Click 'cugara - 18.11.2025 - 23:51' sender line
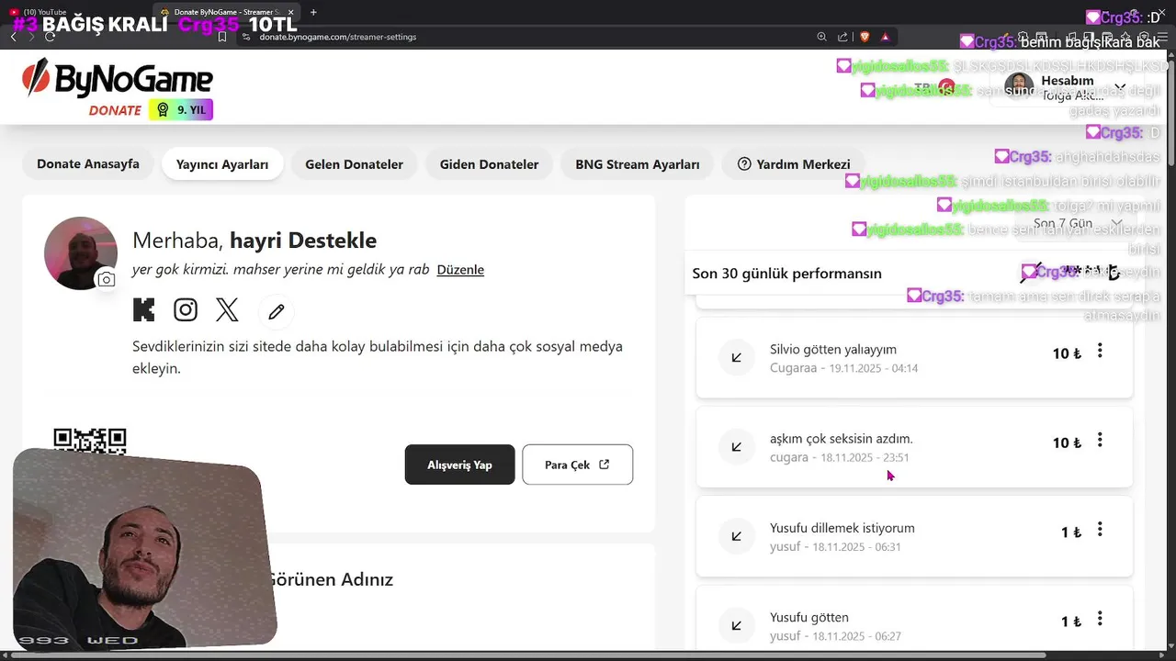1176x661 pixels. [x=840, y=457]
